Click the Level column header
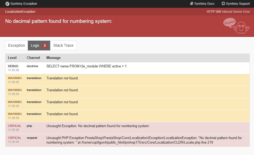254x155 pixels. [x=12, y=58]
